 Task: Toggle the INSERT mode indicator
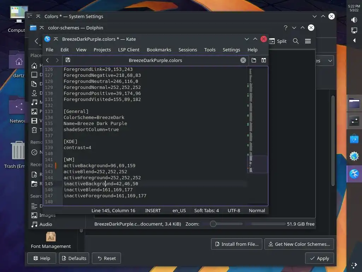tap(153, 210)
